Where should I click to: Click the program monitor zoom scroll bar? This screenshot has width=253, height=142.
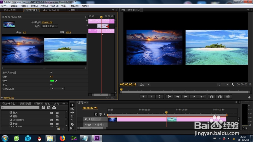185,92
